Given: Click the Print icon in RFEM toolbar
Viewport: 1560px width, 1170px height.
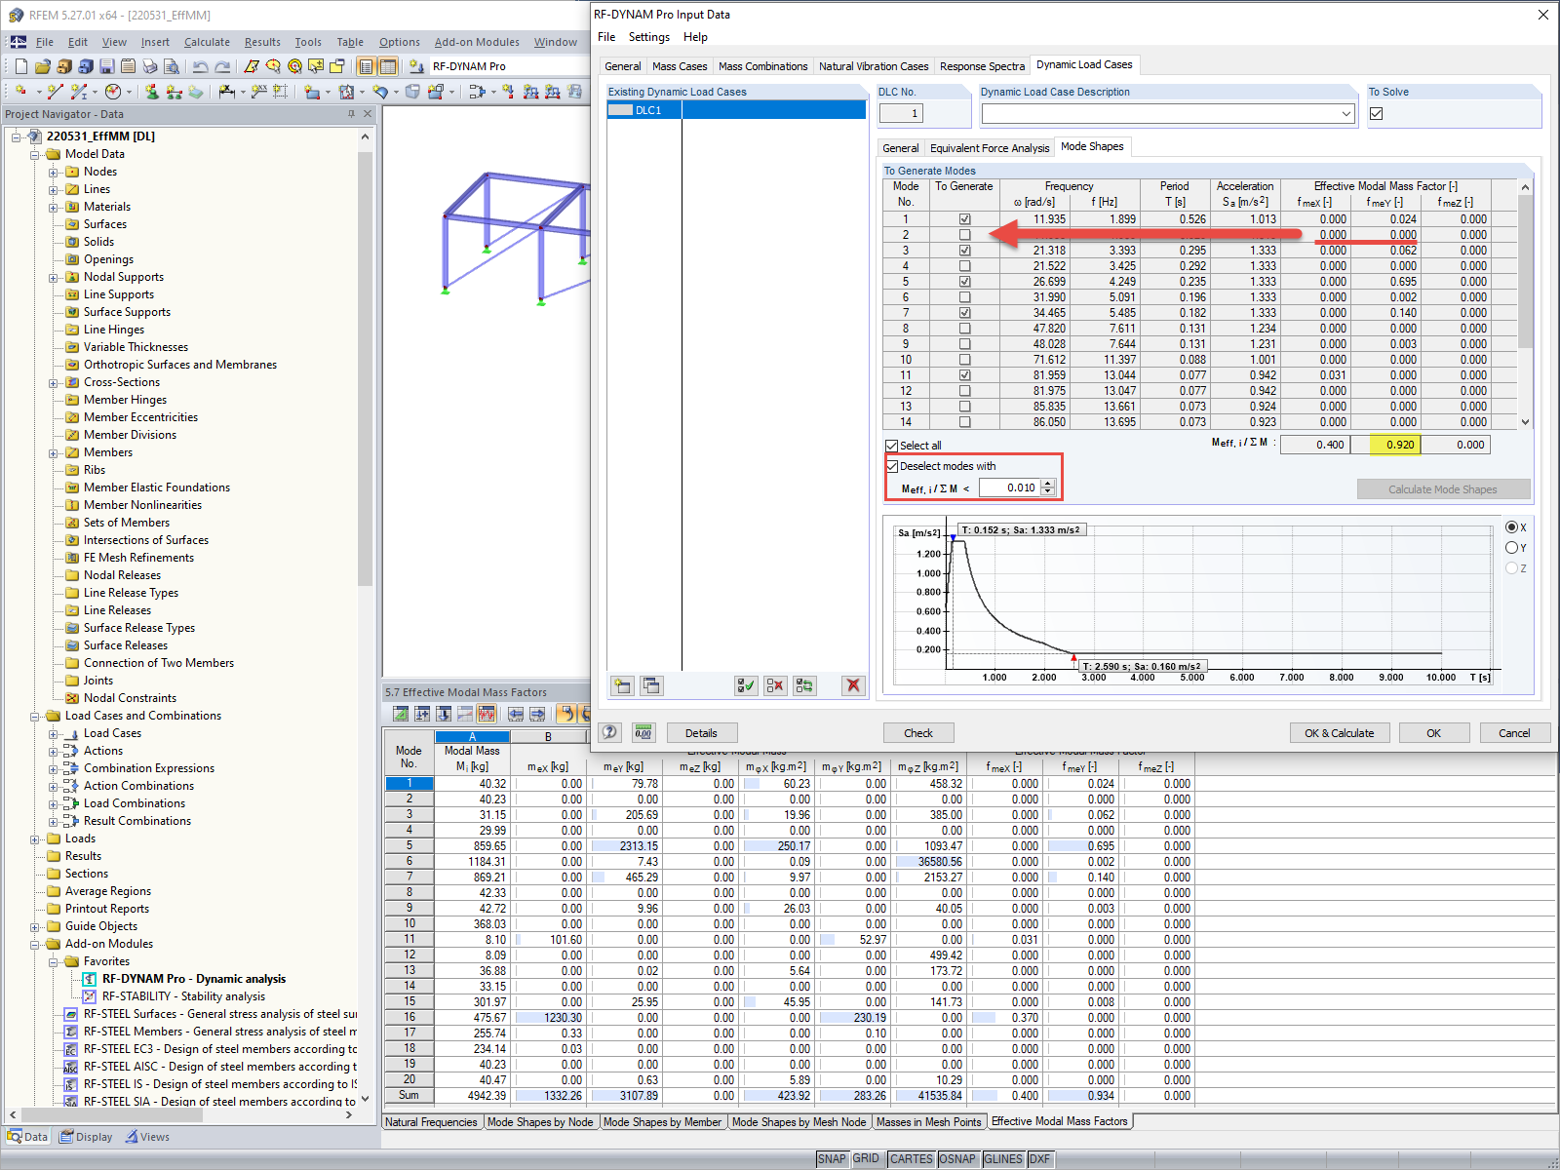Looking at the screenshot, I should [x=149, y=66].
